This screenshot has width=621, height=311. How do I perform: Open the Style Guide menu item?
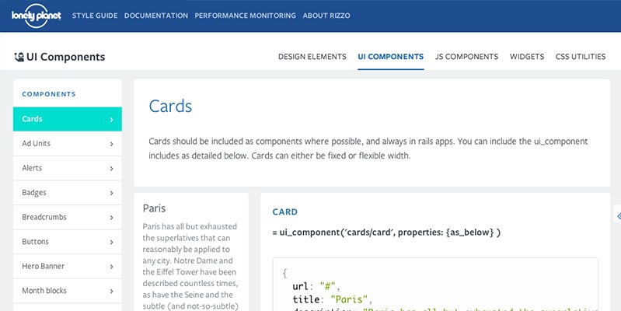point(94,16)
